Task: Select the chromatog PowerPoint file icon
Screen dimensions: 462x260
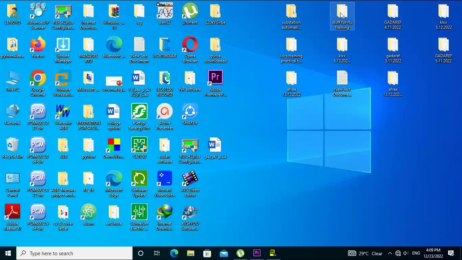Action: tap(114, 83)
